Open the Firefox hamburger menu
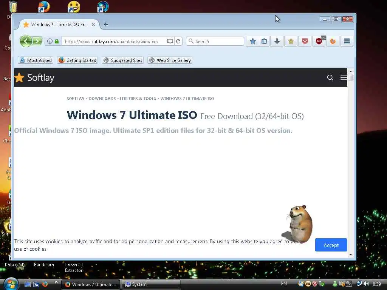This screenshot has height=290, width=387. (x=347, y=41)
